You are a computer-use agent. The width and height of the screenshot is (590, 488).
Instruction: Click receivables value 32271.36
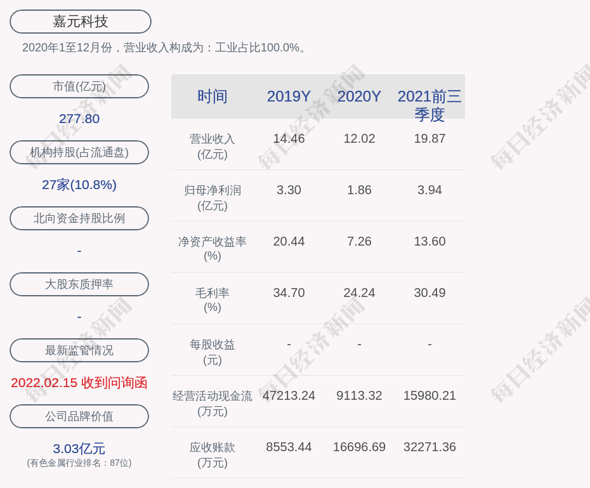pyautogui.click(x=429, y=447)
